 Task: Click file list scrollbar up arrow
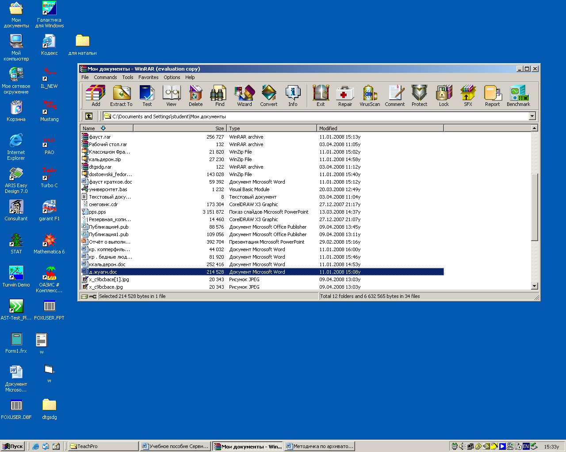[534, 128]
